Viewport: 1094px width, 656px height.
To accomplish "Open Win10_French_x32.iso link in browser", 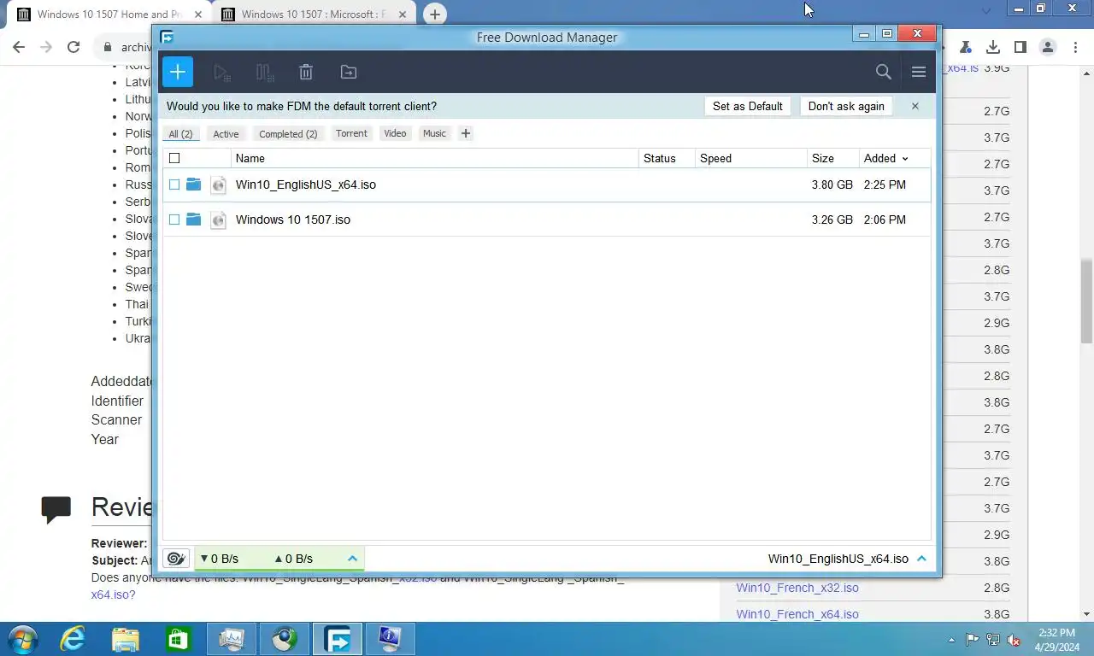I will click(x=797, y=588).
